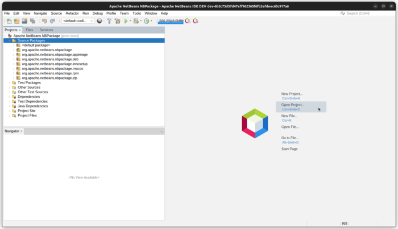Switch to the Services tab
This screenshot has height=229, width=398.
click(46, 30)
